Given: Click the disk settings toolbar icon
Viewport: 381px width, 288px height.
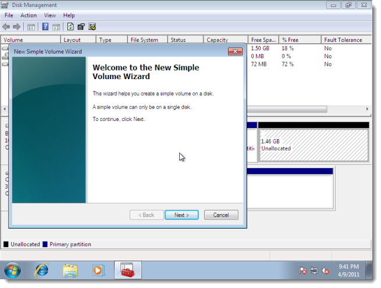Looking at the screenshot, I should tap(92, 27).
